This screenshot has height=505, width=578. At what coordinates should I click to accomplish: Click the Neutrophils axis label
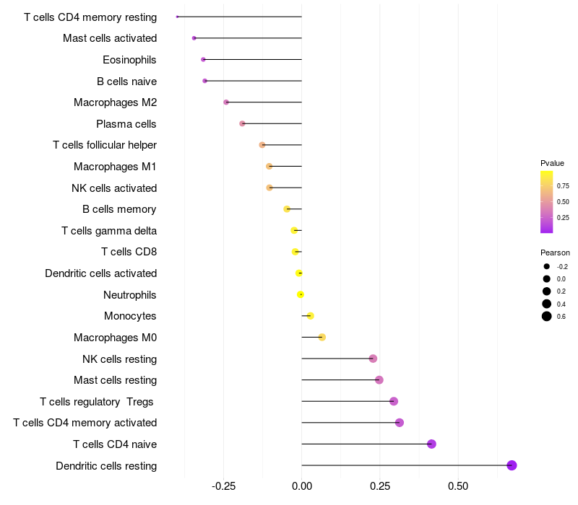point(130,294)
